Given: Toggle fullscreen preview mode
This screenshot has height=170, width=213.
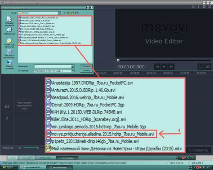Looking at the screenshot, I should [201, 67].
